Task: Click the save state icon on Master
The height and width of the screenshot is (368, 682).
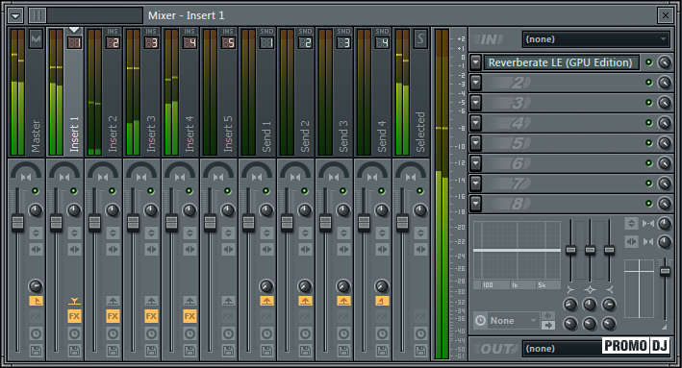Action: (36, 350)
